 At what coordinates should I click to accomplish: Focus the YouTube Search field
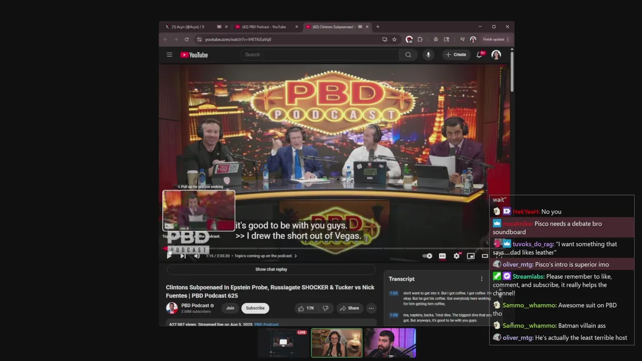click(319, 55)
